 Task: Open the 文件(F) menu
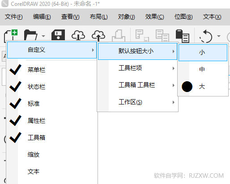click(x=14, y=17)
